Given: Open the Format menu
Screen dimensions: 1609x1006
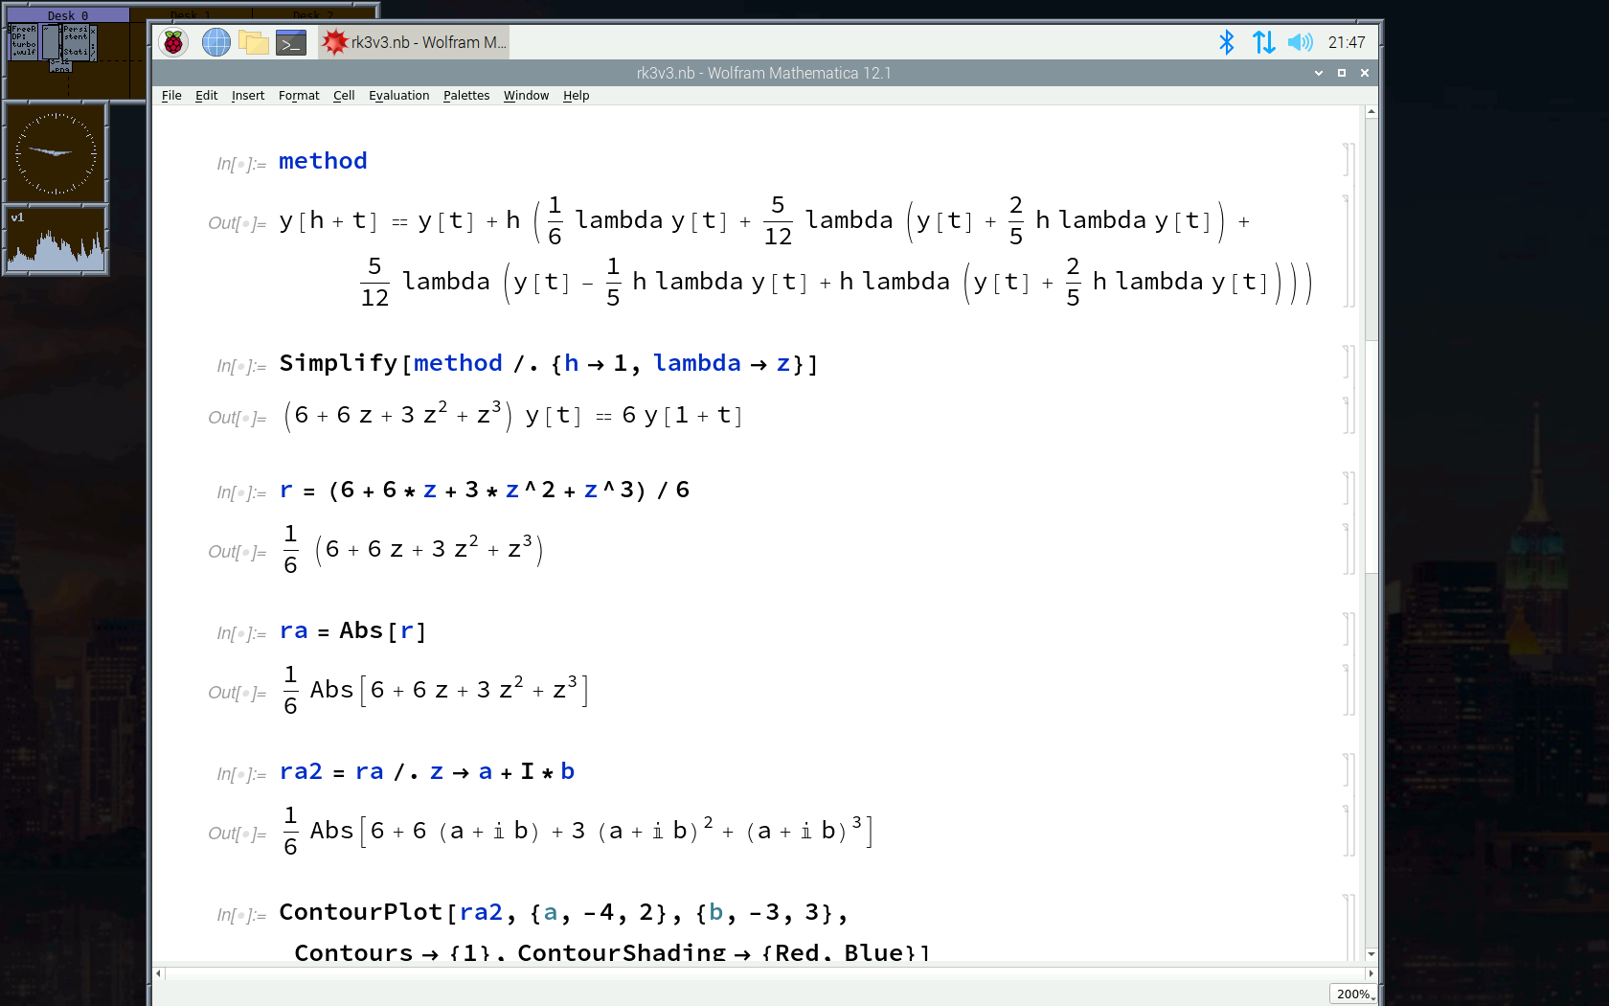Looking at the screenshot, I should 299,96.
